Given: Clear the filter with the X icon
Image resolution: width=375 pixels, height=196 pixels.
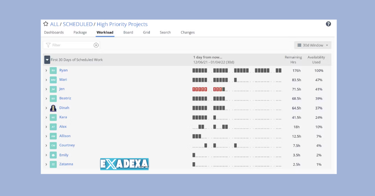Looking at the screenshot, I should [x=96, y=45].
